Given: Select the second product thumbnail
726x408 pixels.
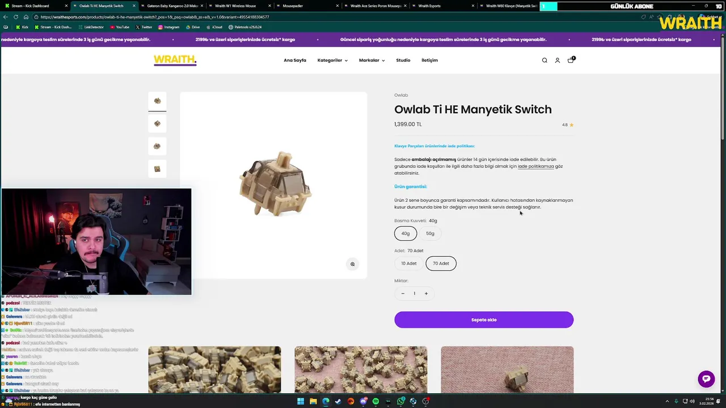Looking at the screenshot, I should tap(157, 124).
